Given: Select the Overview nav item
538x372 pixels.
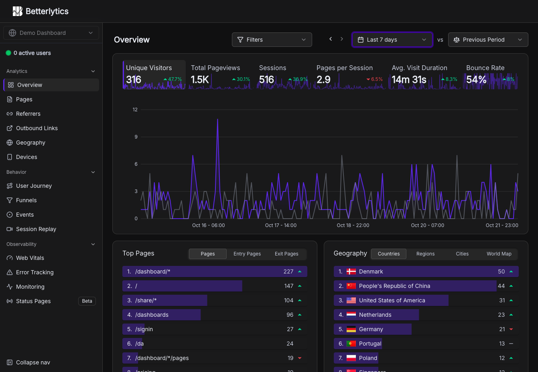Looking at the screenshot, I should point(51,85).
